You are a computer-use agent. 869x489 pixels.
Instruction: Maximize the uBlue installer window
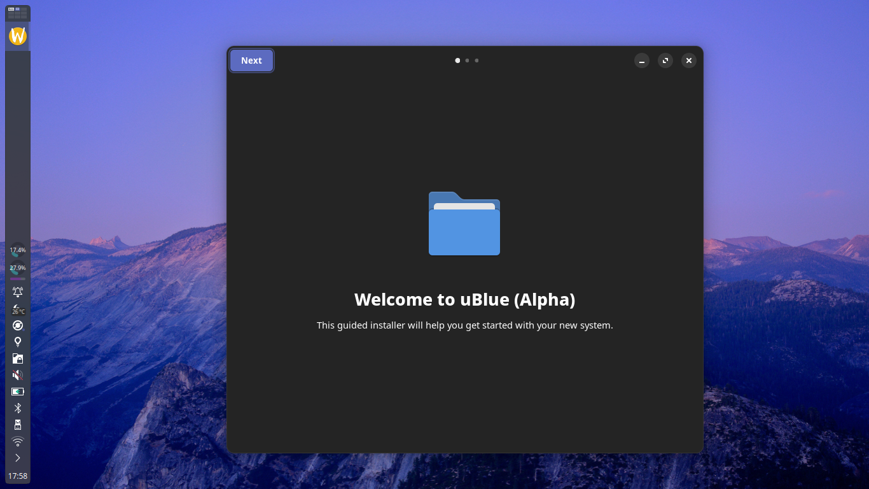click(x=665, y=60)
